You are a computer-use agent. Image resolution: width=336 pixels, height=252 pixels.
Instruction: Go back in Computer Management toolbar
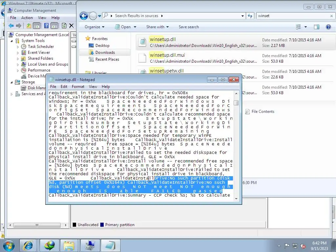tap(11, 26)
